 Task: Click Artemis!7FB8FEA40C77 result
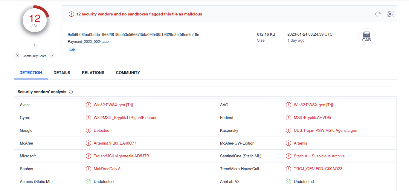(x=115, y=143)
